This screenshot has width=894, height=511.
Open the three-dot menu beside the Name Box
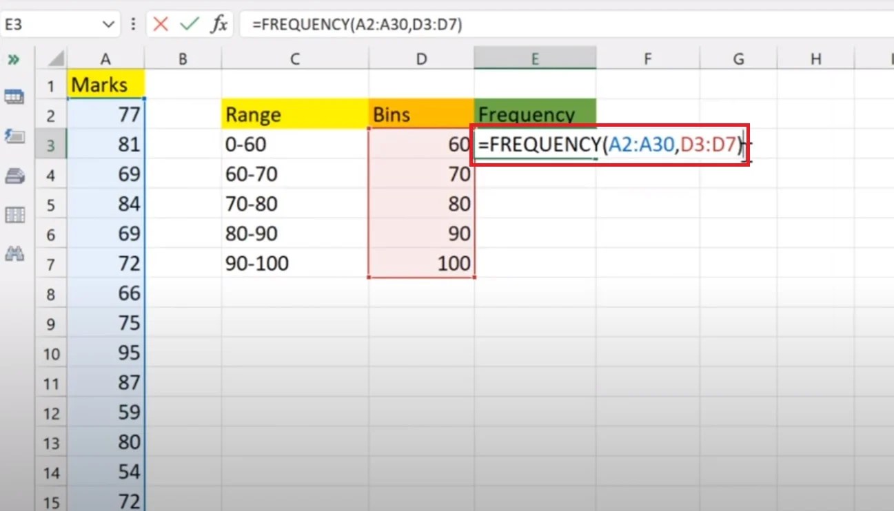coord(132,23)
